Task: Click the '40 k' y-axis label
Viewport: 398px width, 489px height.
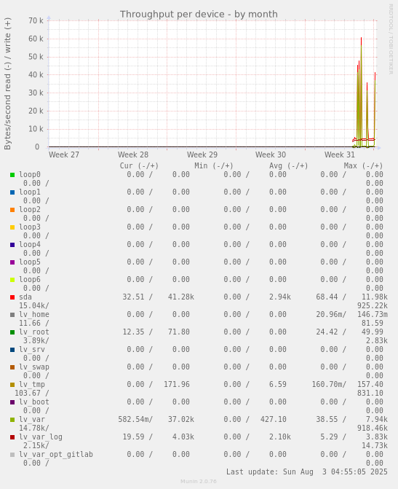Action: point(36,75)
